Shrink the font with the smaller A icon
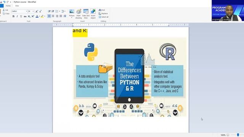 click(40, 11)
